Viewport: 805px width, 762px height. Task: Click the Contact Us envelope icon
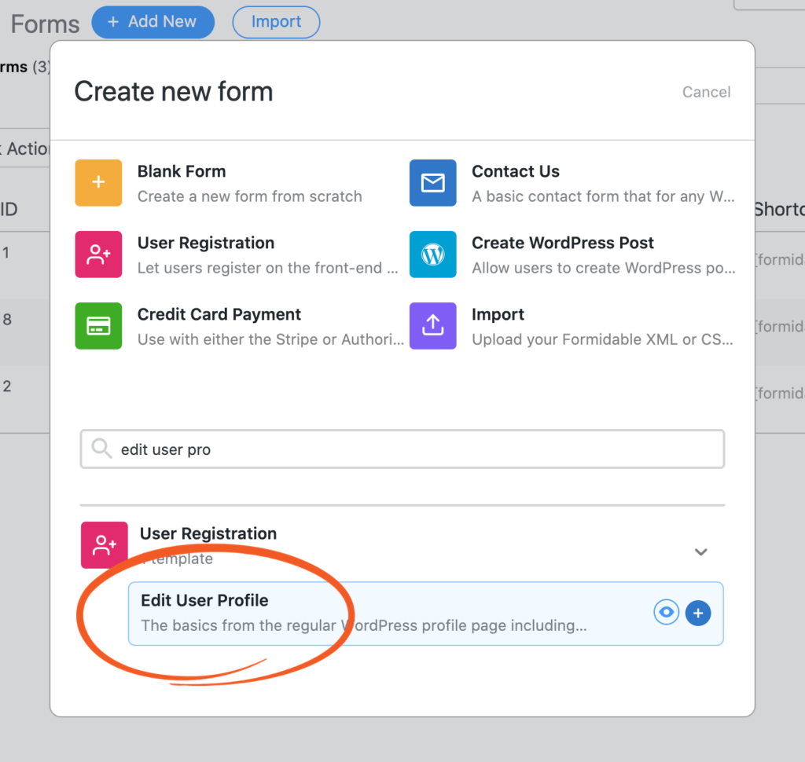click(x=435, y=183)
